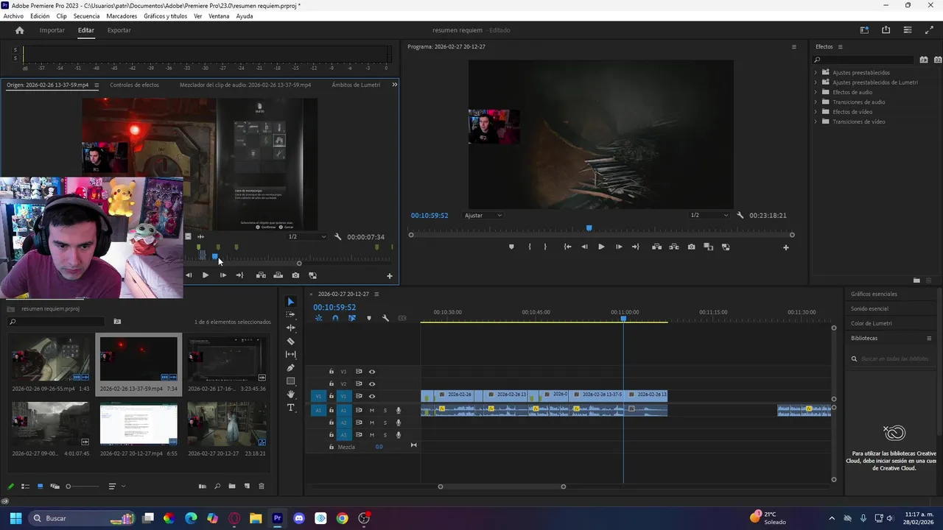Switch to the Controles de efectos tab
The height and width of the screenshot is (530, 943).
tap(134, 85)
